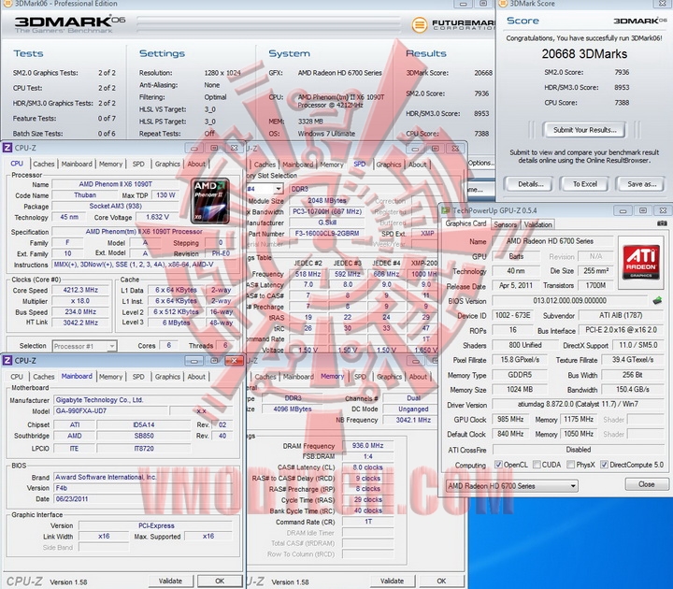This screenshot has width=673, height=589.
Task: Open About tab in CPU-Z SPD window
Action: (x=417, y=165)
